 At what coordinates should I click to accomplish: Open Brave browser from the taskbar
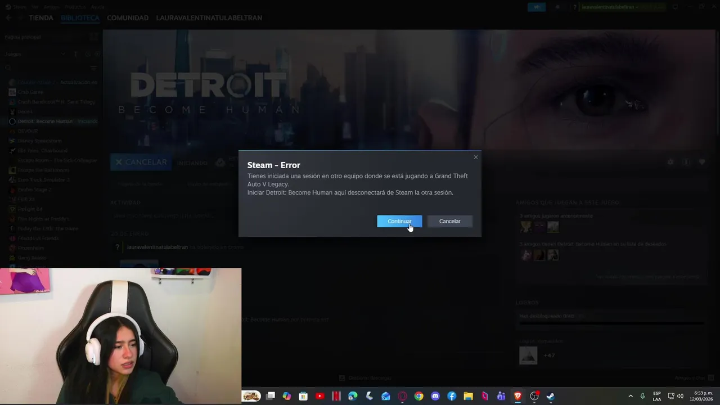(x=517, y=396)
